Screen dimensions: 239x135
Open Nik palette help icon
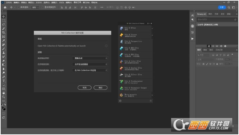[x=151, y=101]
